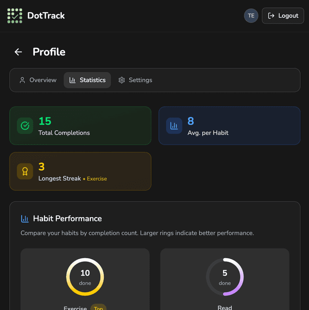This screenshot has height=310, width=309.
Task: Click the Habit Performance chart icon
Action: [25, 219]
